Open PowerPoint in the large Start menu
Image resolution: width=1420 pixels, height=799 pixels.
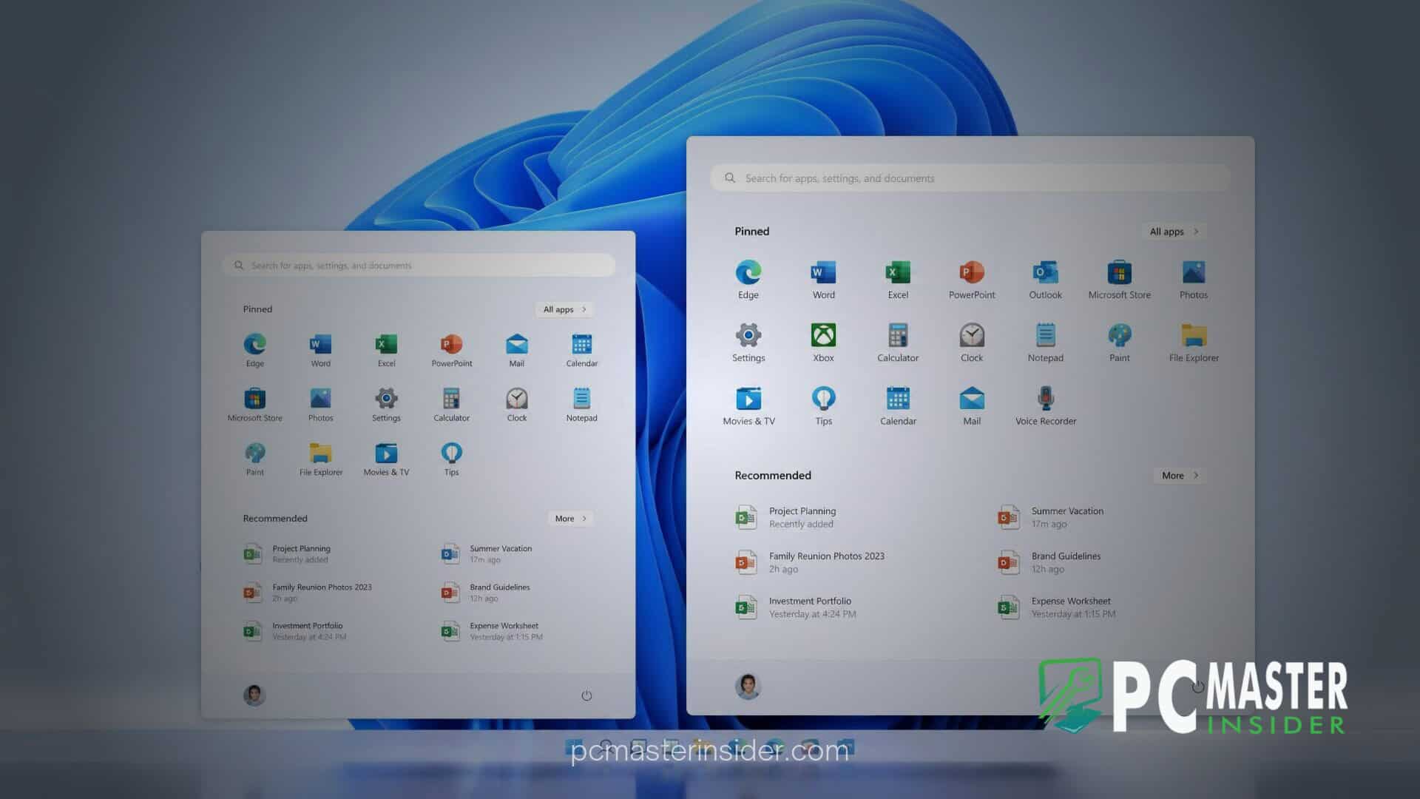coord(972,279)
